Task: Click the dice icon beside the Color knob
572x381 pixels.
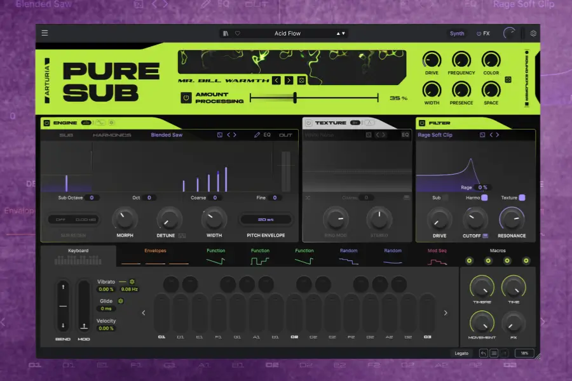Action: click(508, 79)
